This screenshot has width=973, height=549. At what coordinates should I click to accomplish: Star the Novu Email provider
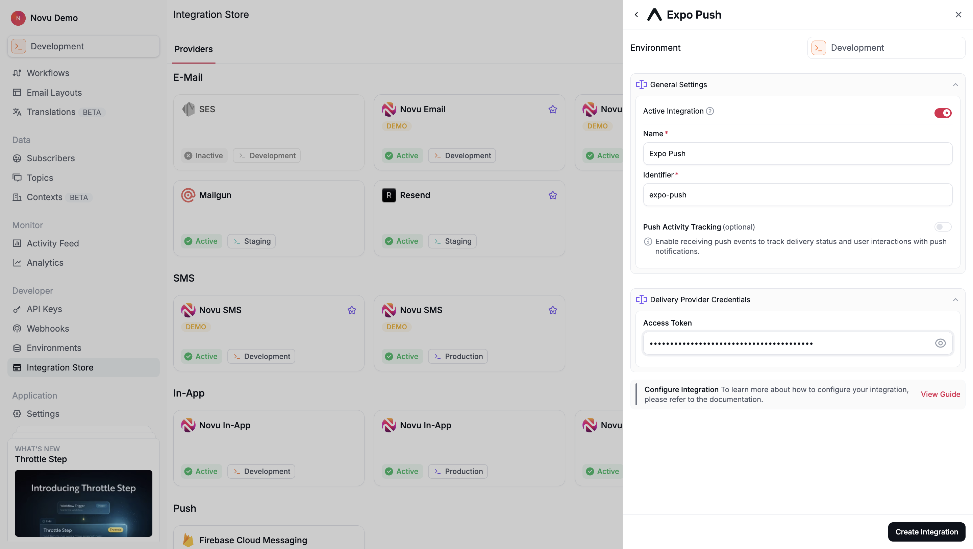coord(553,109)
